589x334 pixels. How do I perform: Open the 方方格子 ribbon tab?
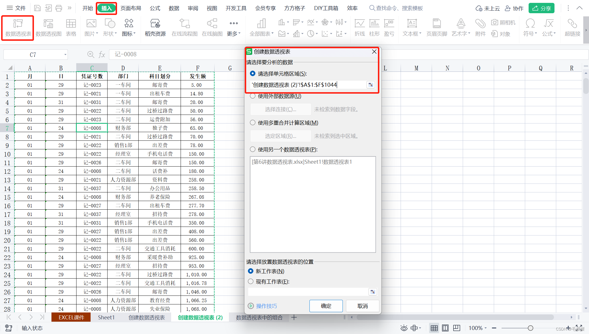point(294,8)
